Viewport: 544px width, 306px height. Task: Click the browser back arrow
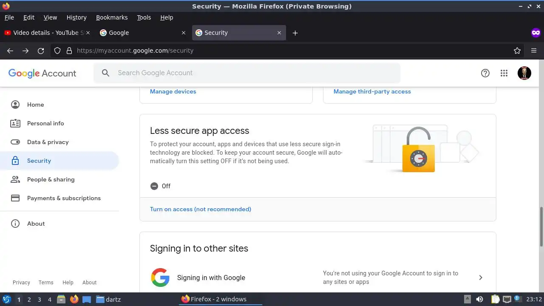(10, 51)
